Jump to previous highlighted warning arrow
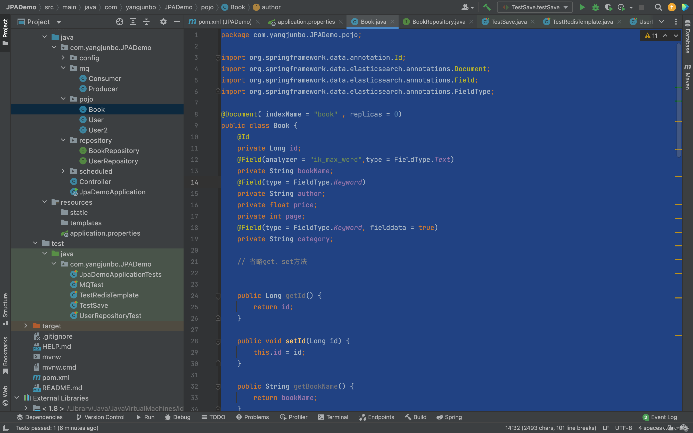 coord(665,36)
